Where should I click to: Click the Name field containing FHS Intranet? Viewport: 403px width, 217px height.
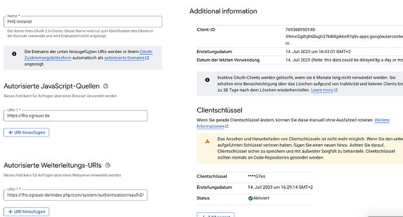click(83, 22)
